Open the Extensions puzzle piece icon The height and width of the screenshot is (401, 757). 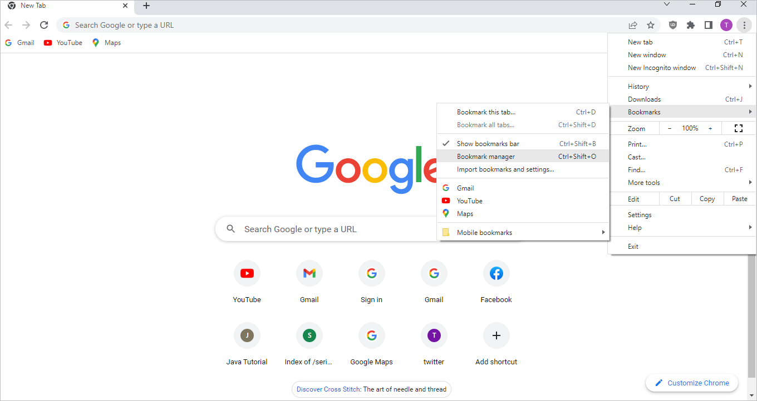[691, 25]
